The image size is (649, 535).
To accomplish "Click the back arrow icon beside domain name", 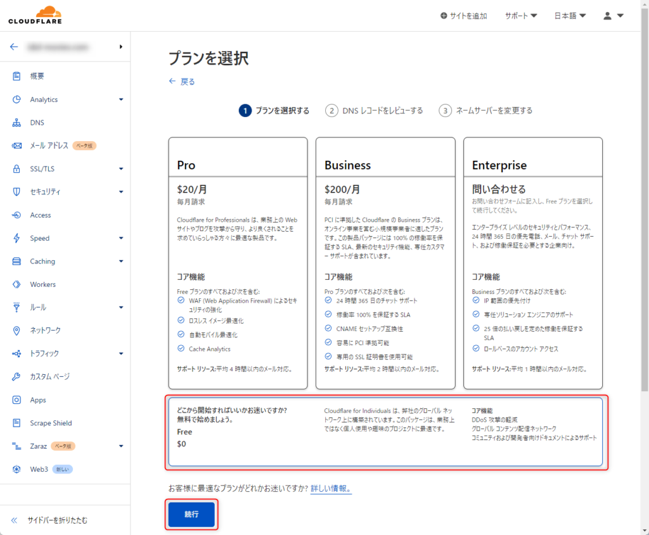I will click(x=14, y=47).
